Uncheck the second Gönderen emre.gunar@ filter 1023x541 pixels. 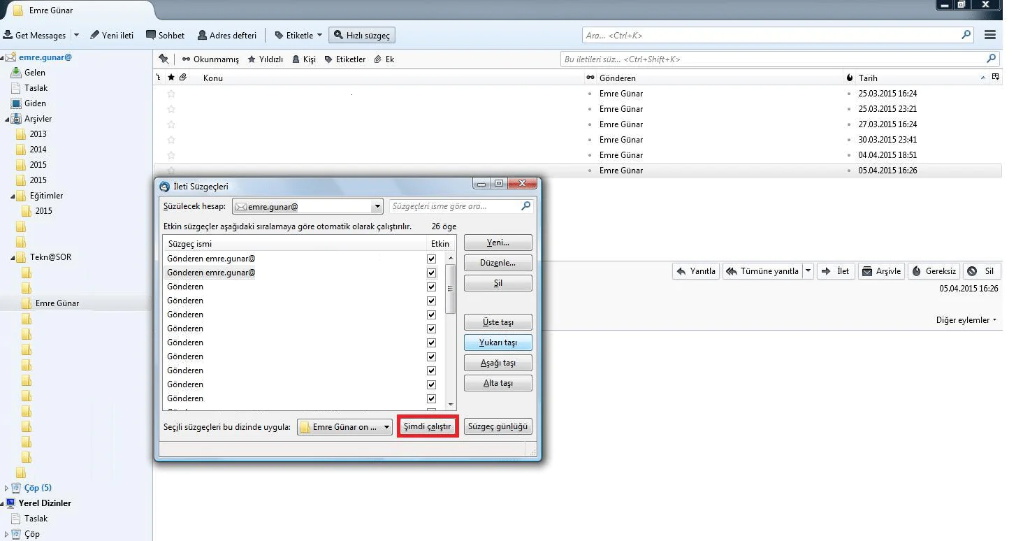pos(431,273)
